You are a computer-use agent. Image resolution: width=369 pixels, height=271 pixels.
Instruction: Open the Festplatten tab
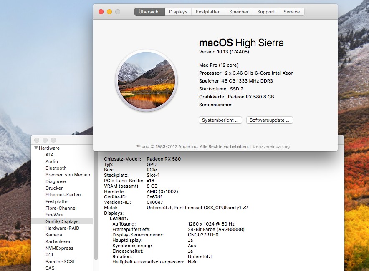click(208, 12)
